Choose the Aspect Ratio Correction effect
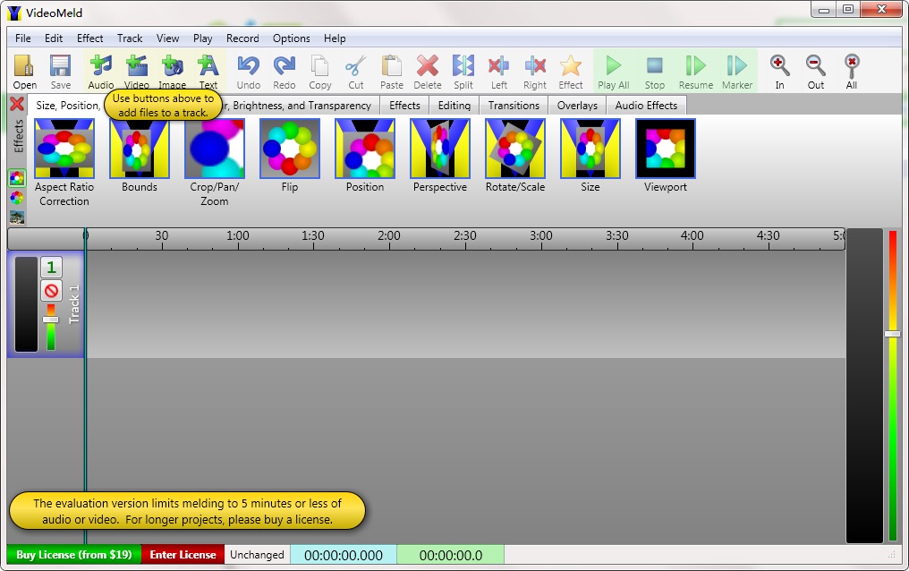This screenshot has width=909, height=571. (64, 163)
